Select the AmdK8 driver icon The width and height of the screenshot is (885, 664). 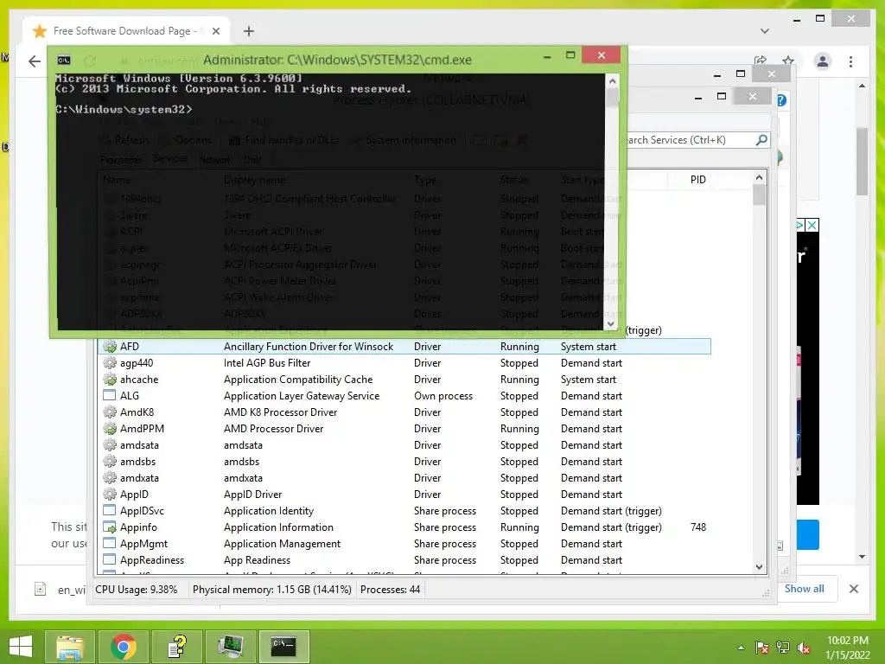pyautogui.click(x=110, y=412)
